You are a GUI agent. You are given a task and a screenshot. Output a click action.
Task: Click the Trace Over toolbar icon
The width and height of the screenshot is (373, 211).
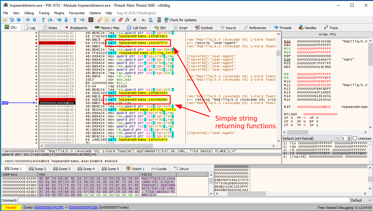(66, 20)
